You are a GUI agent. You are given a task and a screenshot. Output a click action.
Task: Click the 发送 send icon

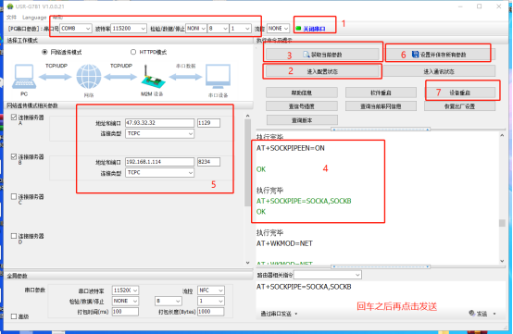click(471, 313)
